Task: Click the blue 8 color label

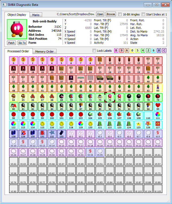Action: tap(159, 50)
